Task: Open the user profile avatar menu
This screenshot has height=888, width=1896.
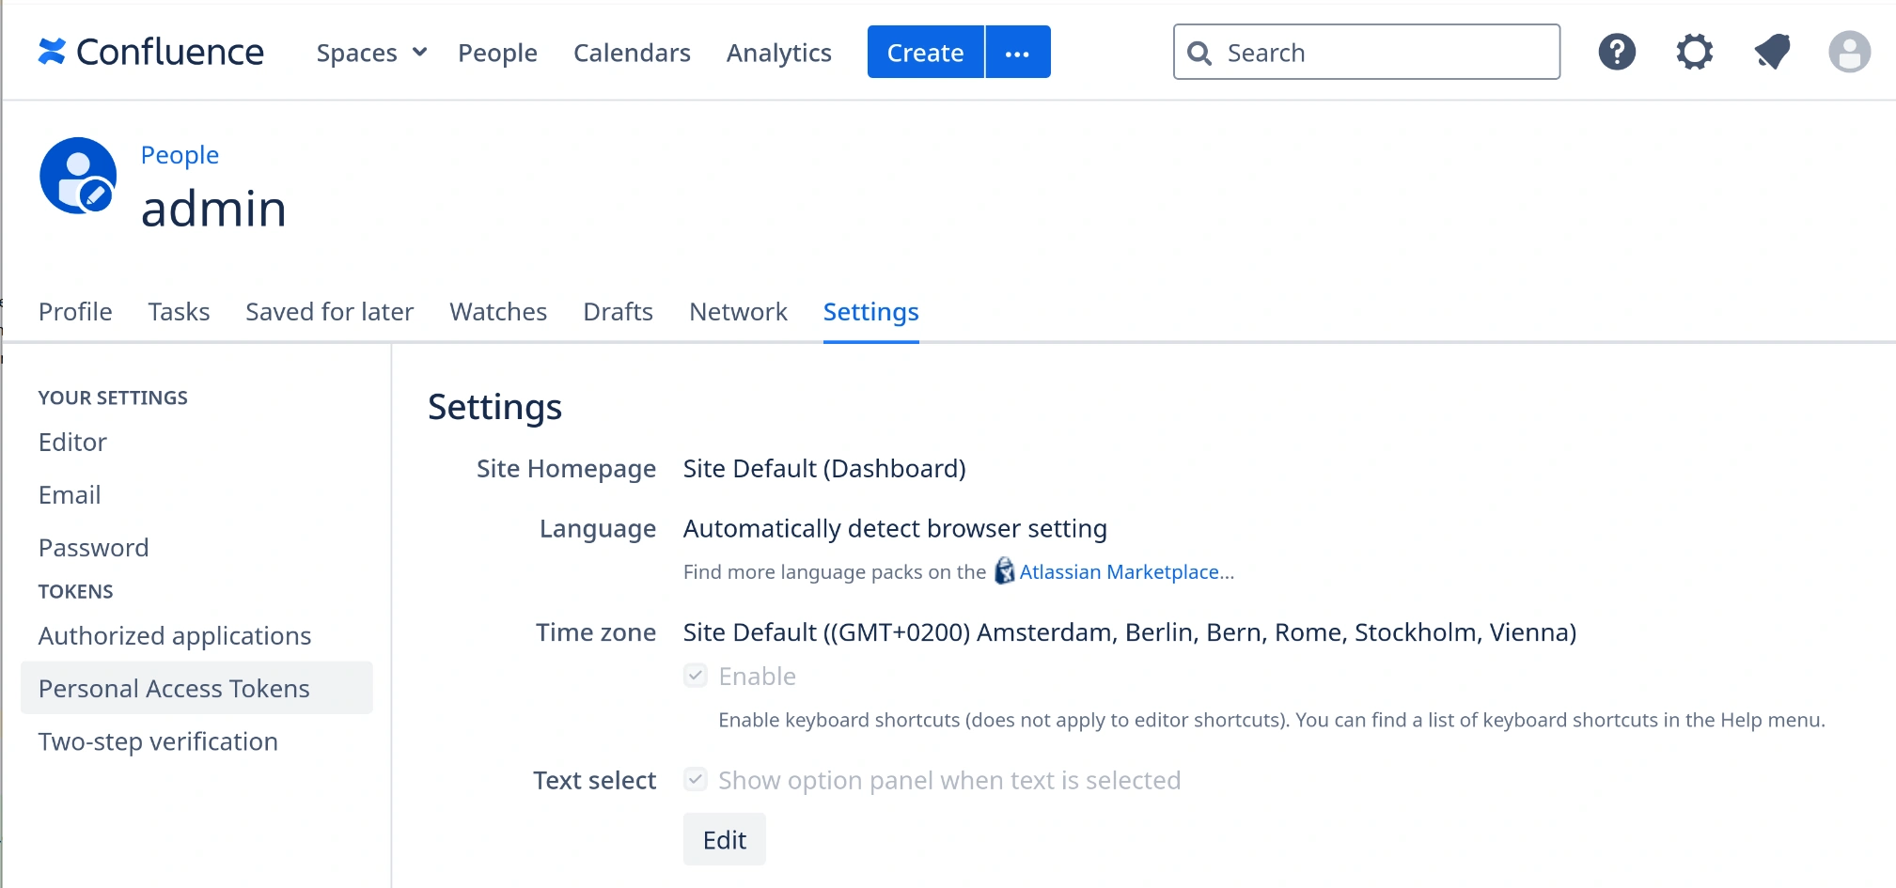Action: click(1848, 52)
